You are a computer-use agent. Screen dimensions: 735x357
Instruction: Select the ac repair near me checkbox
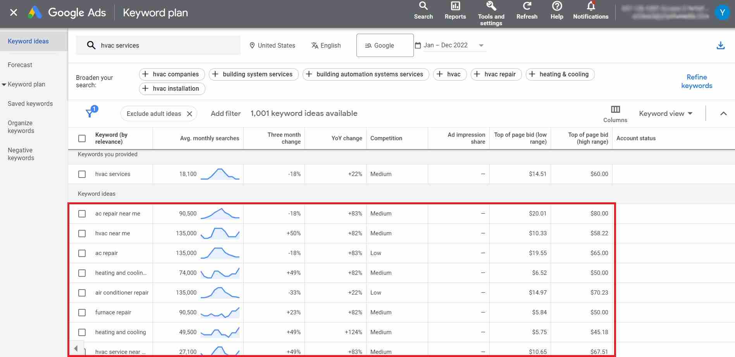[x=82, y=214]
